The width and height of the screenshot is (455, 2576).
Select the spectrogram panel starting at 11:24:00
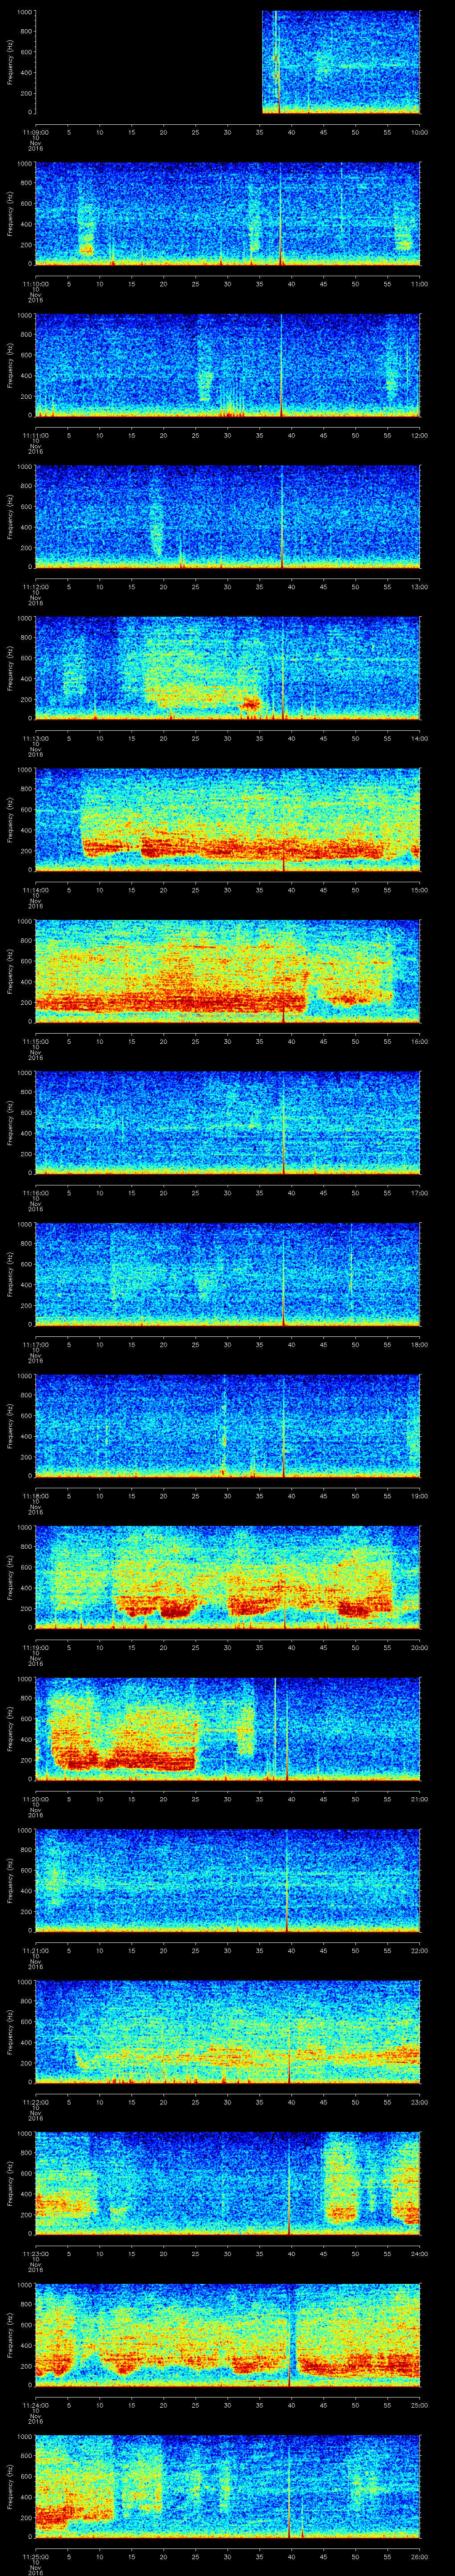coord(228,2335)
